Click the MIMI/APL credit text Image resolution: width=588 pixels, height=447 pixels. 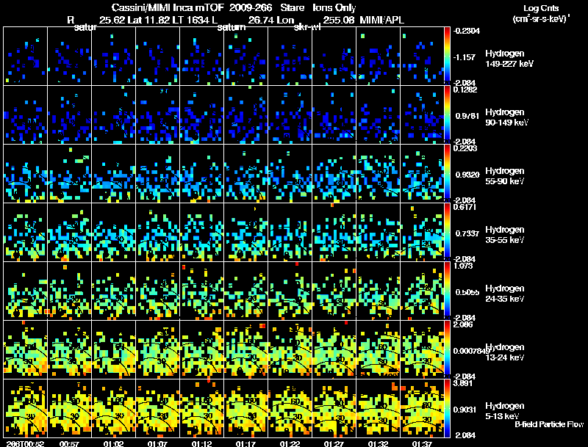(381, 20)
